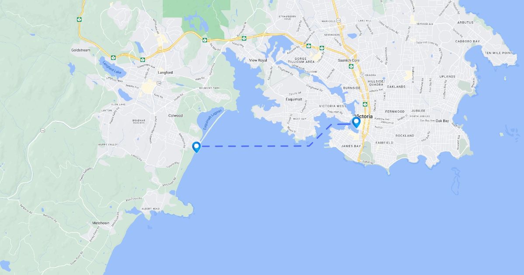This screenshot has height=275, width=524.
Task: Select the Trans-Canada shield nearest Langford Lake
Action: (113, 57)
